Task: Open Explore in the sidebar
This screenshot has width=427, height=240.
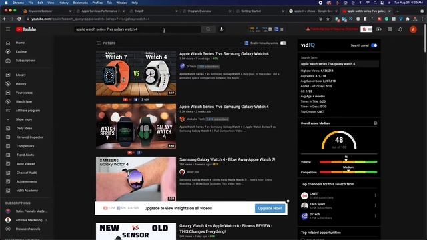Action: 21,52
